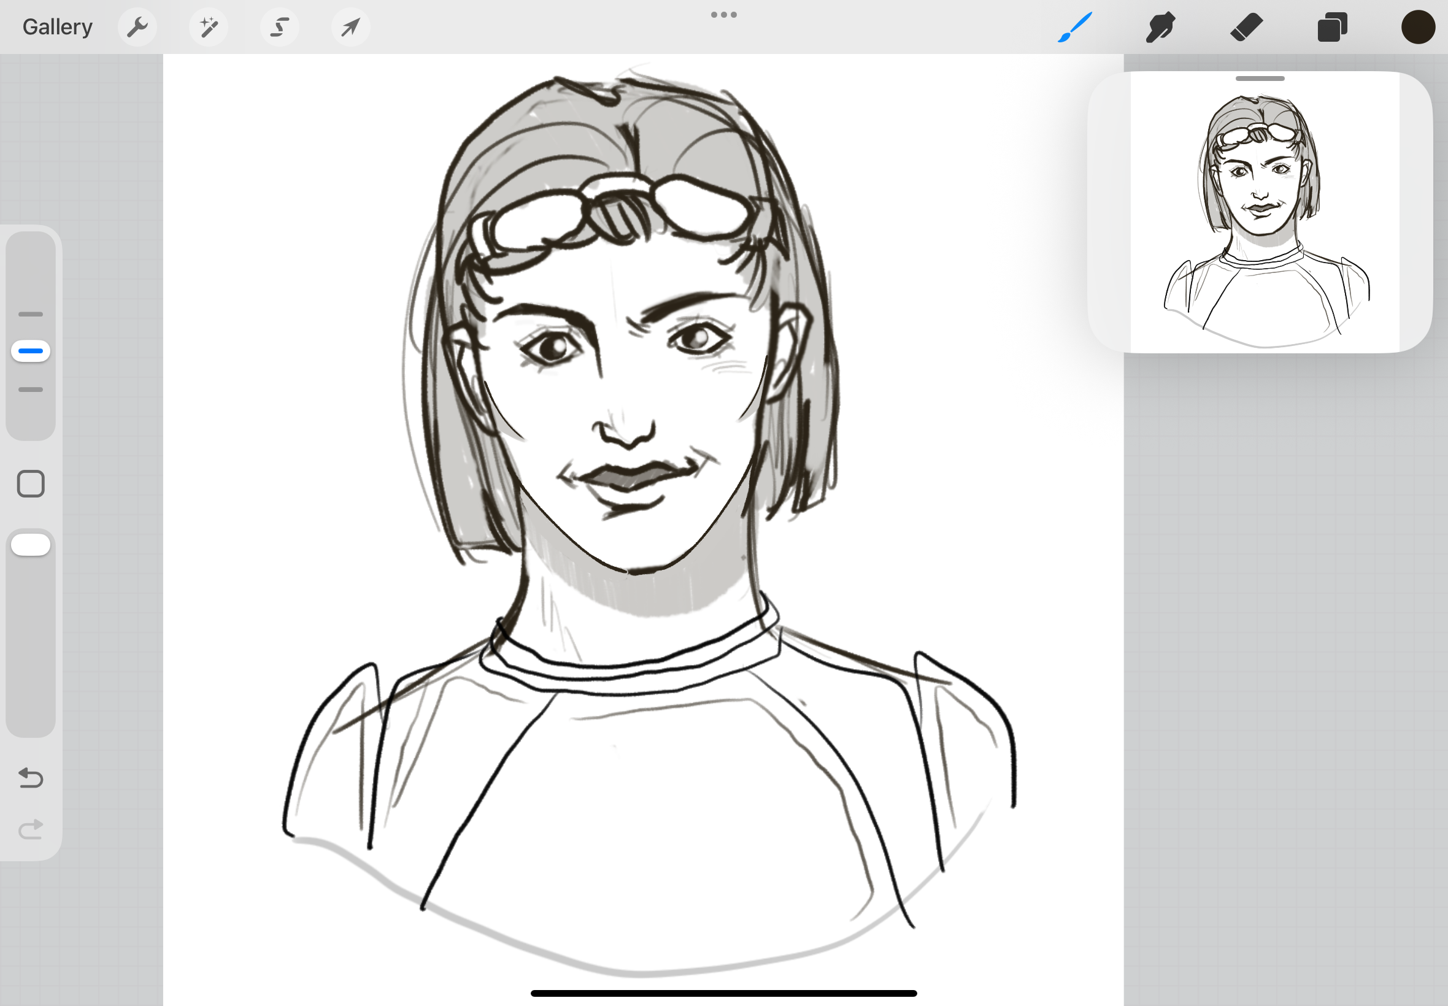Activate the Selection tool

coord(280,27)
